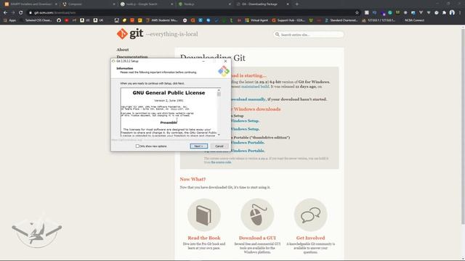This screenshot has height=261, width=465.
Task: Click the 'Search entire site' field
Action: tap(308, 35)
